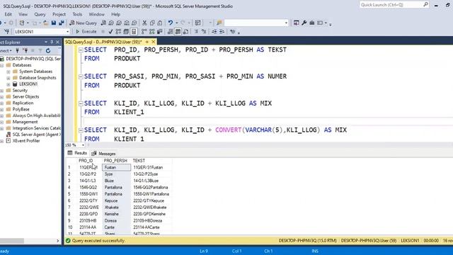Screen dimensions: 453x255
Task: Click the Uncomment Lines icon
Action: [x=204, y=31]
